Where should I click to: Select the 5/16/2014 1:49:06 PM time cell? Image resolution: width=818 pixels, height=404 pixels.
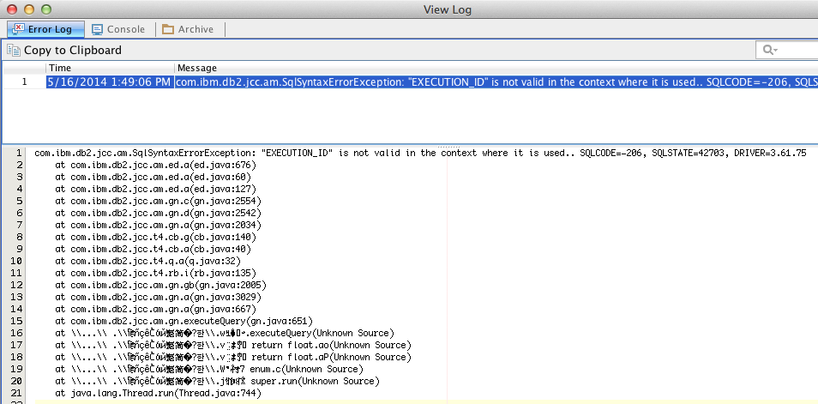110,82
